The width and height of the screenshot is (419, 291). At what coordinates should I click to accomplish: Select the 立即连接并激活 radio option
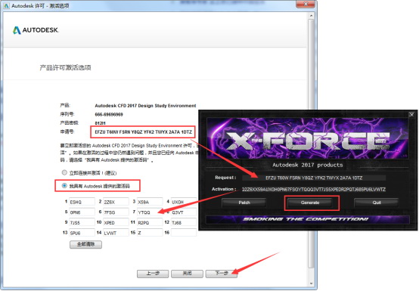64,172
